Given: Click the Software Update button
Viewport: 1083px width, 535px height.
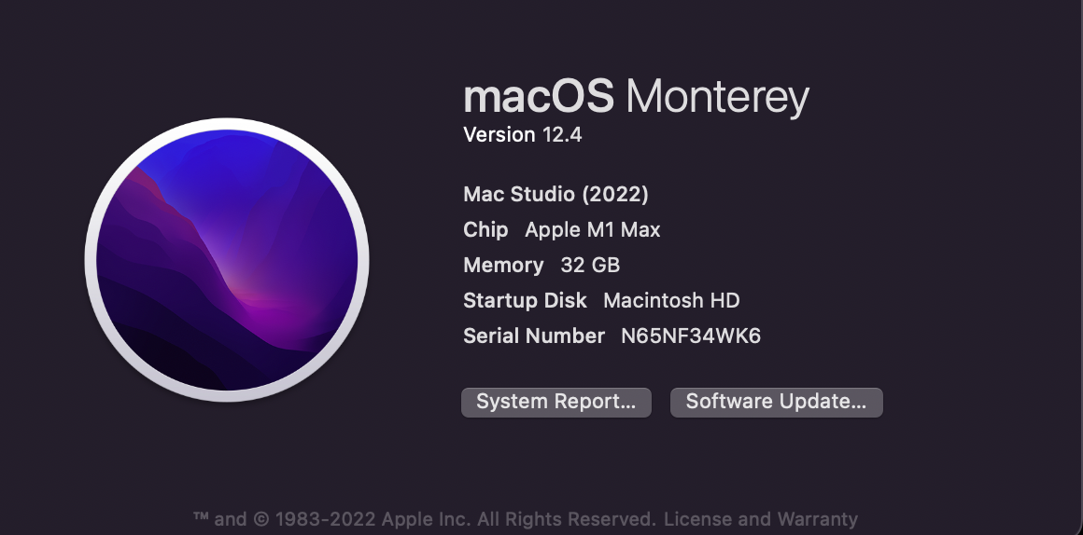Looking at the screenshot, I should click(x=777, y=402).
